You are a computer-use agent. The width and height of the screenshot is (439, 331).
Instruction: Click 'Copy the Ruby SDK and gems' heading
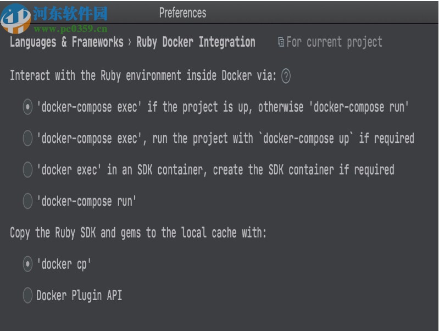point(137,233)
